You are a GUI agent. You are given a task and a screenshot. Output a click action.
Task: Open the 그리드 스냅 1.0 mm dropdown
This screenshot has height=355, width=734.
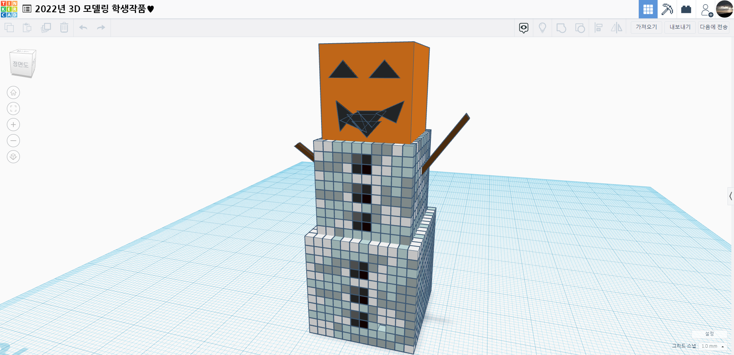click(x=713, y=346)
